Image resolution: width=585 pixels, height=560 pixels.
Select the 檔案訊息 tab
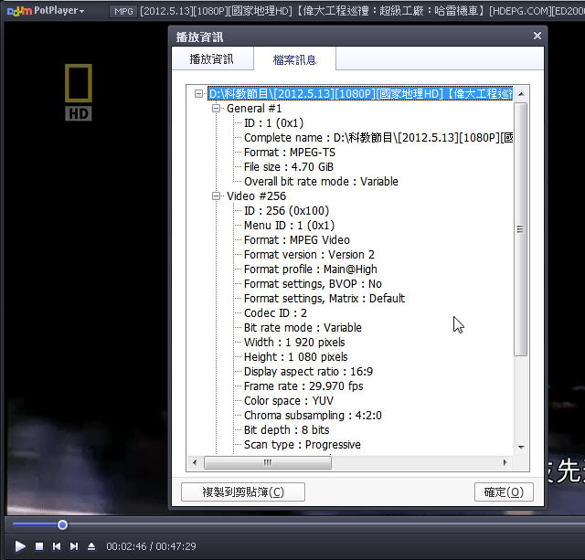[x=294, y=59]
